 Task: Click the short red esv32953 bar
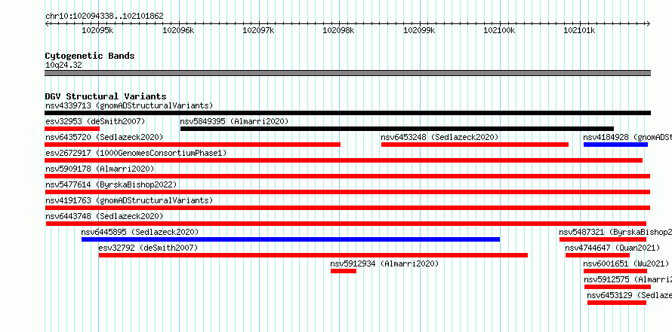coord(72,129)
